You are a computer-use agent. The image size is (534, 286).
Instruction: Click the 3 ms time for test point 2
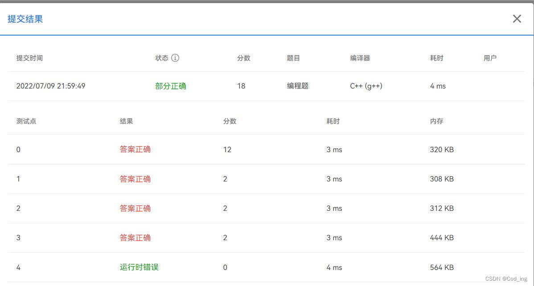(334, 208)
